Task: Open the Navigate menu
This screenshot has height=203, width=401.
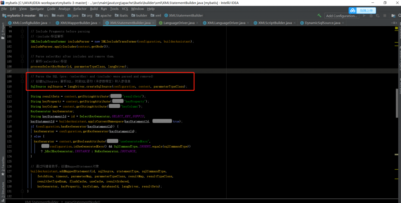Action: click(x=37, y=9)
